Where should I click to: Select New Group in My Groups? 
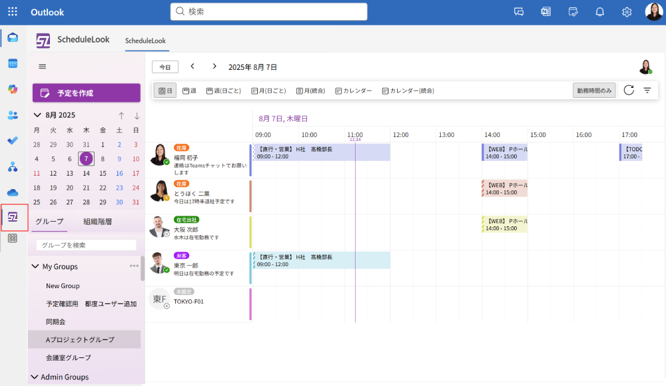coord(63,286)
